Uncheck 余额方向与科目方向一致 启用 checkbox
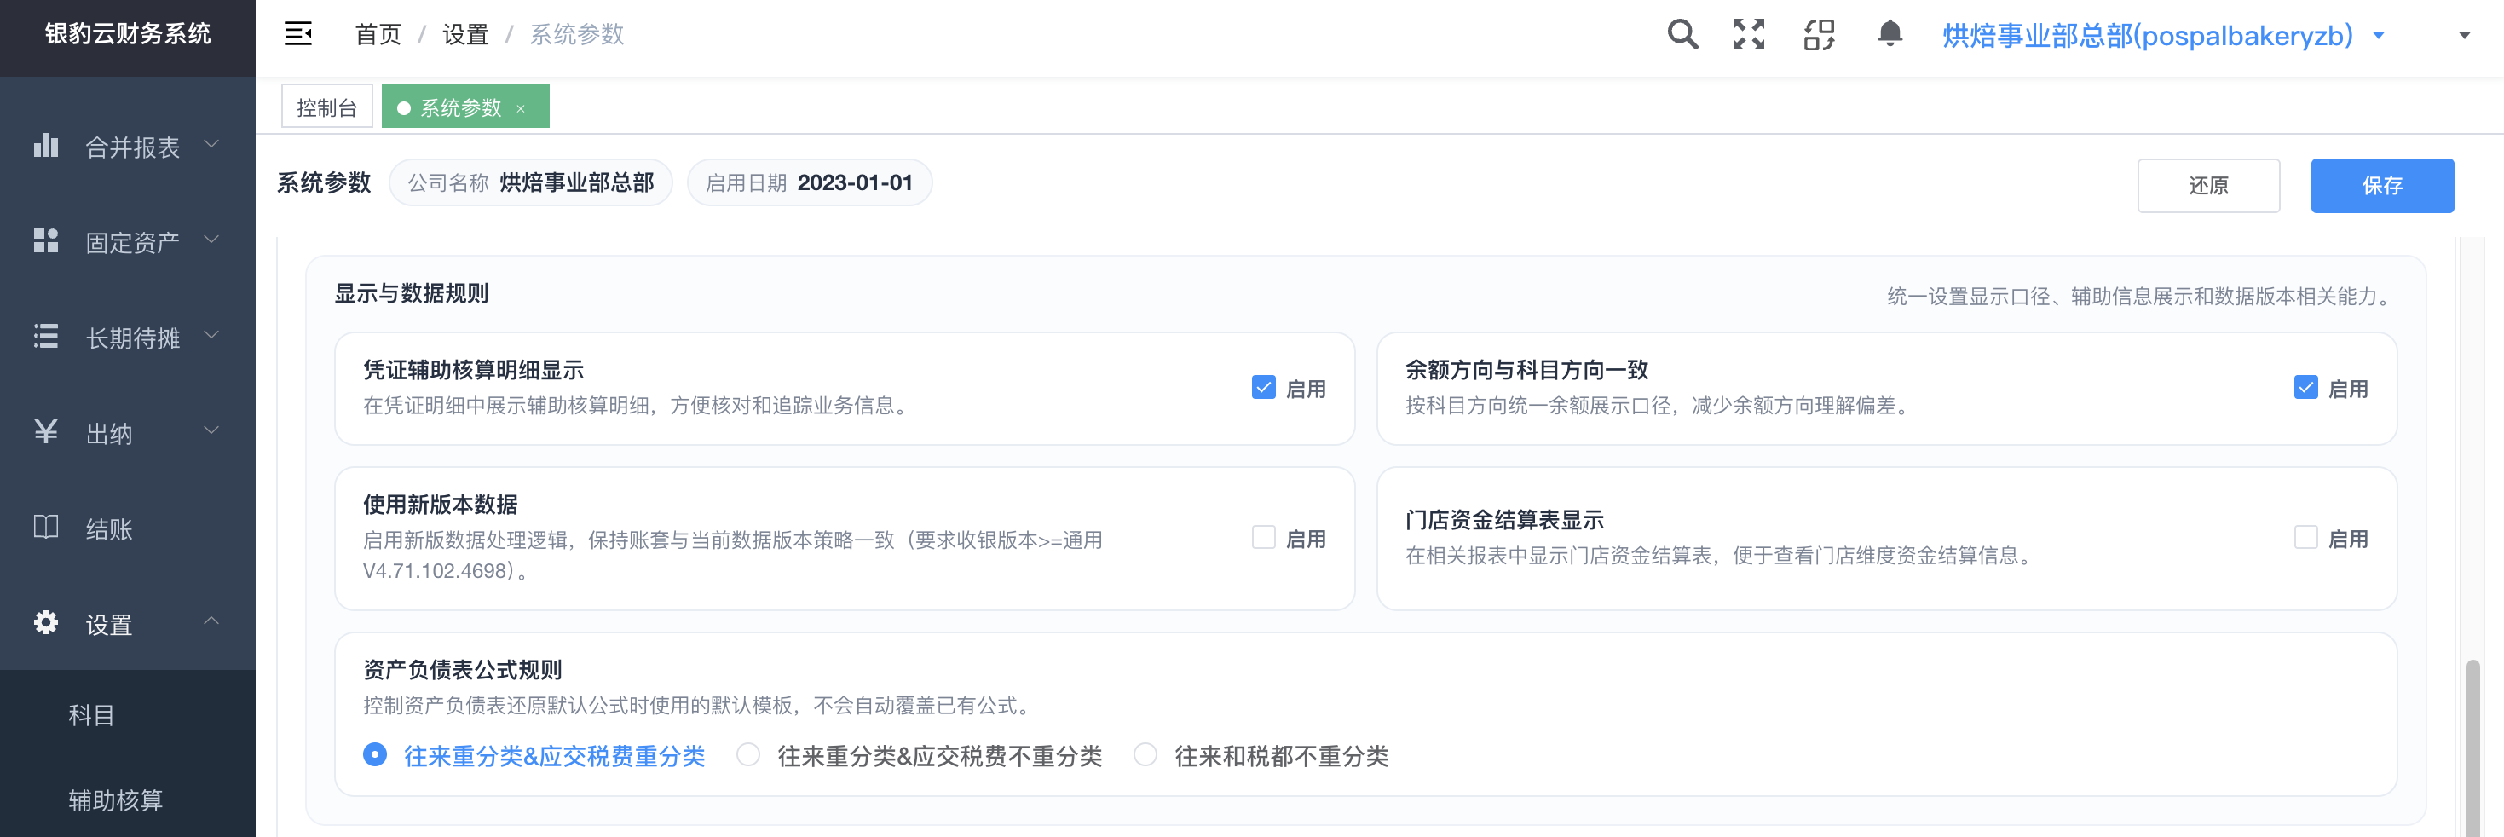 2305,387
